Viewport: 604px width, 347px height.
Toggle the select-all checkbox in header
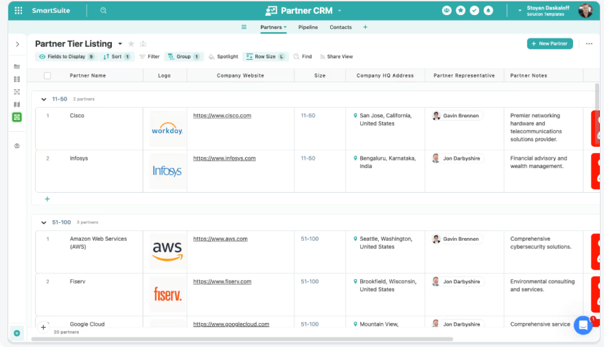(x=47, y=75)
